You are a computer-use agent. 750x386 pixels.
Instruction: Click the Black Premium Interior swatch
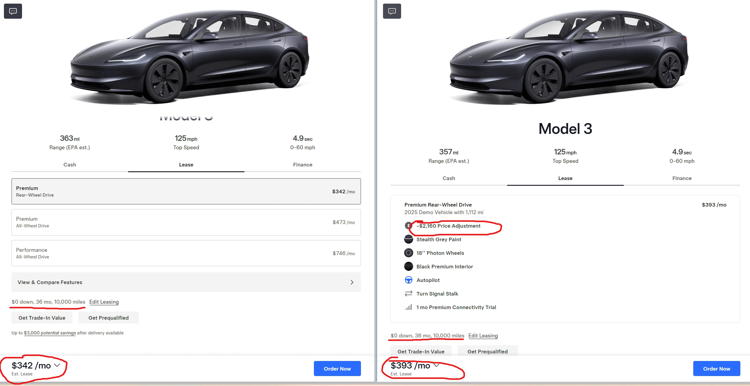(x=408, y=267)
